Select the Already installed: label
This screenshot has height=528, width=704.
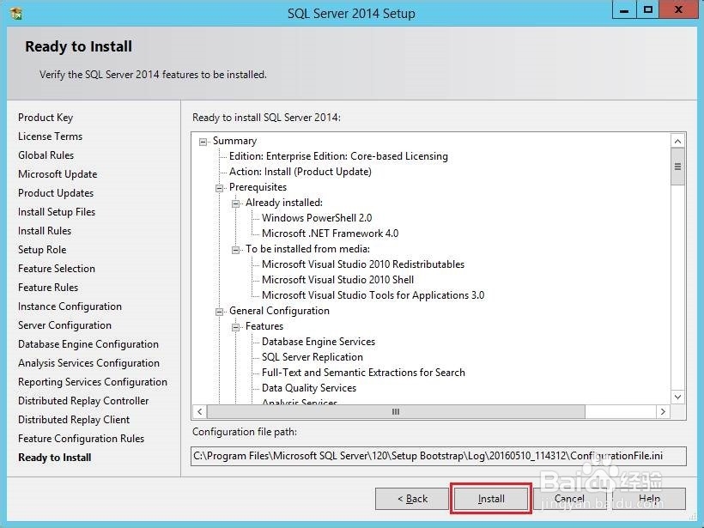pyautogui.click(x=284, y=203)
